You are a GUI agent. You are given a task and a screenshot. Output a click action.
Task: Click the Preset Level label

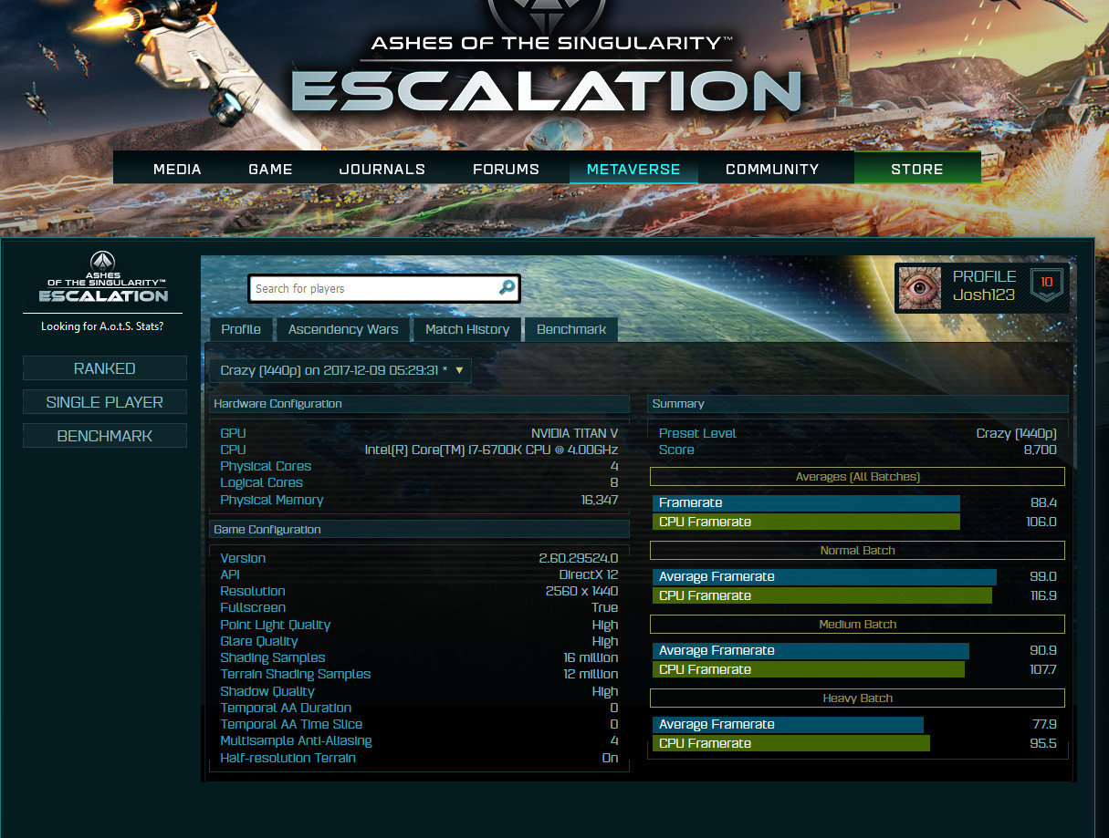coord(697,433)
